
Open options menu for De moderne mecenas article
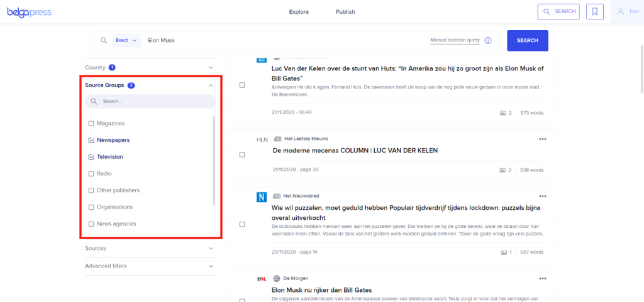pos(543,139)
